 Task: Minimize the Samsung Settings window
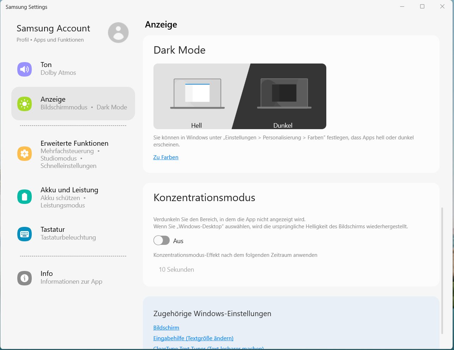402,7
